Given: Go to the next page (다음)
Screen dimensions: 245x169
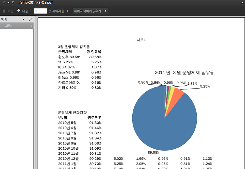Looking at the screenshot, I should click(22, 11).
